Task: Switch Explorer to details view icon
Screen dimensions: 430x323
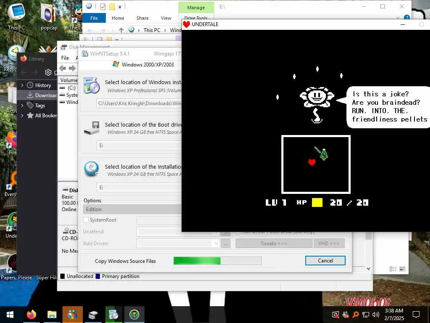Action: point(393,269)
